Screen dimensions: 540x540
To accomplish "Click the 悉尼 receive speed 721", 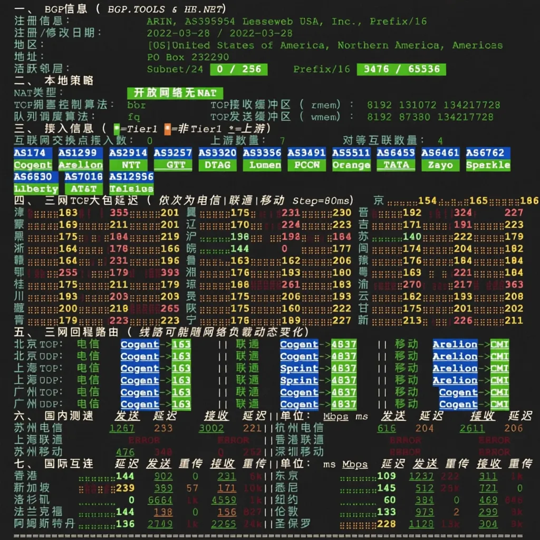I will [x=488, y=488].
